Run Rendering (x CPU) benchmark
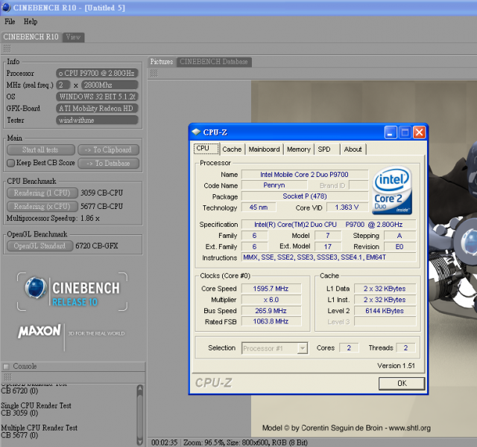This screenshot has height=447, width=477. (42, 206)
